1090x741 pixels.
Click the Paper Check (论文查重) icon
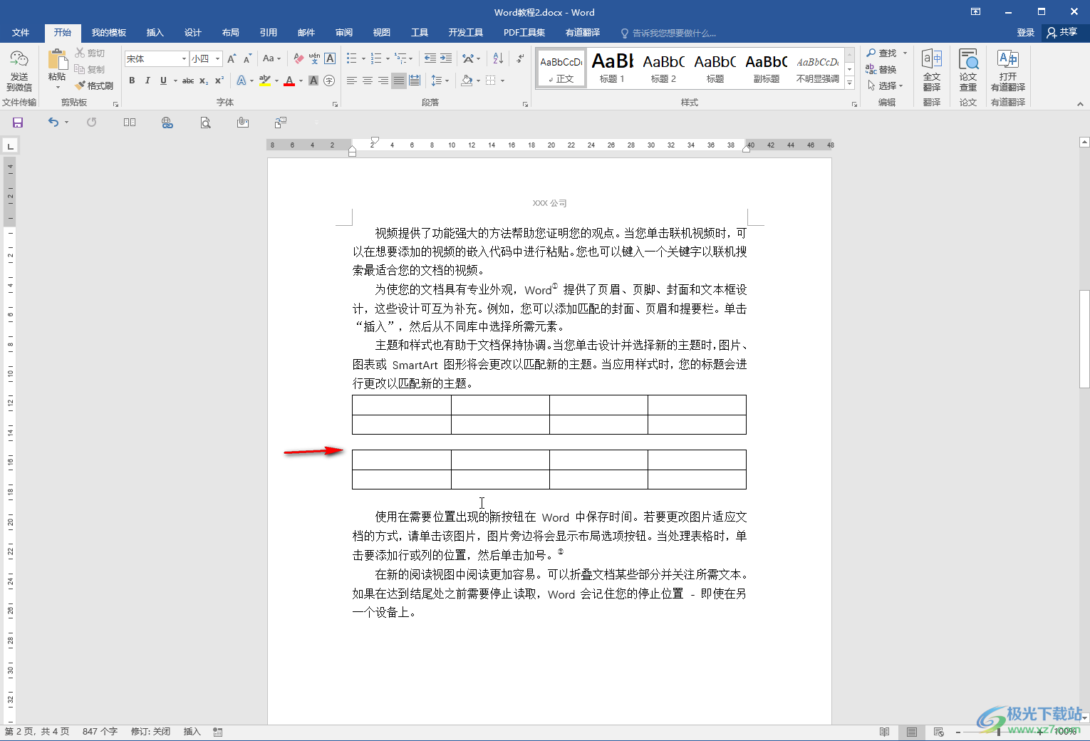coord(968,70)
